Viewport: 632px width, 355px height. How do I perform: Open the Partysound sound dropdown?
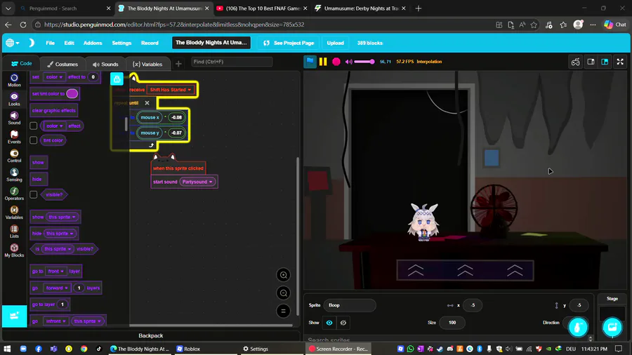pos(197,182)
